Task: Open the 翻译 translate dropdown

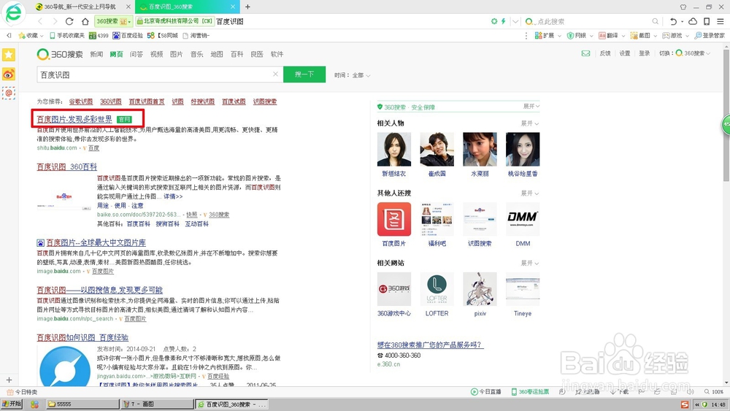Action: pyautogui.click(x=612, y=35)
